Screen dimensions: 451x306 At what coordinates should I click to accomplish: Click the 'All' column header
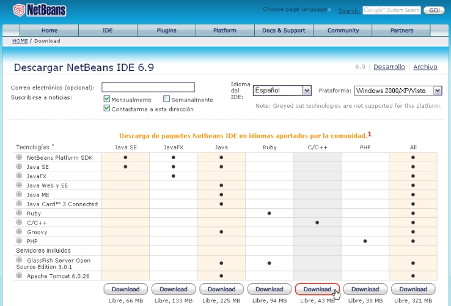click(413, 147)
